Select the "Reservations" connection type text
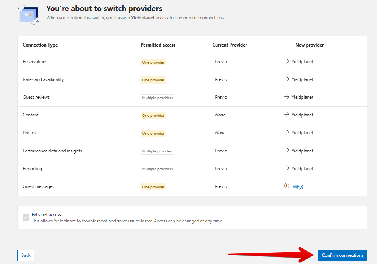The width and height of the screenshot is (377, 264). click(35, 62)
